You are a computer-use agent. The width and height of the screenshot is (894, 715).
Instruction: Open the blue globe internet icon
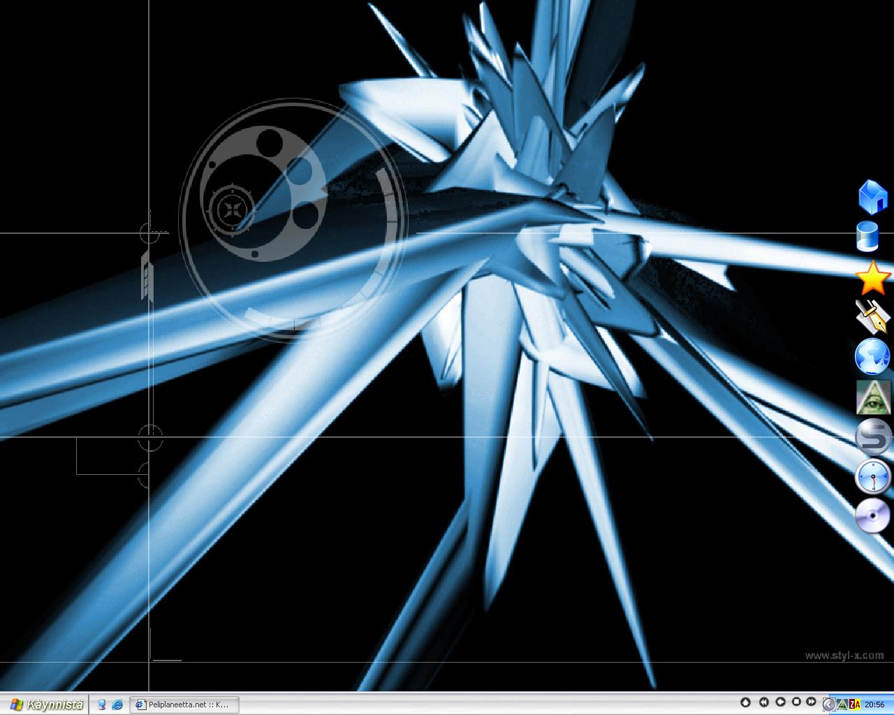click(872, 357)
